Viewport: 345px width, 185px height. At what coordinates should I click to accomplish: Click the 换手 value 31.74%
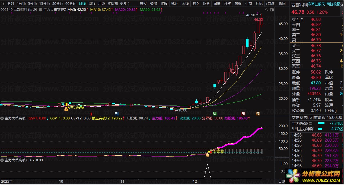point(314,100)
